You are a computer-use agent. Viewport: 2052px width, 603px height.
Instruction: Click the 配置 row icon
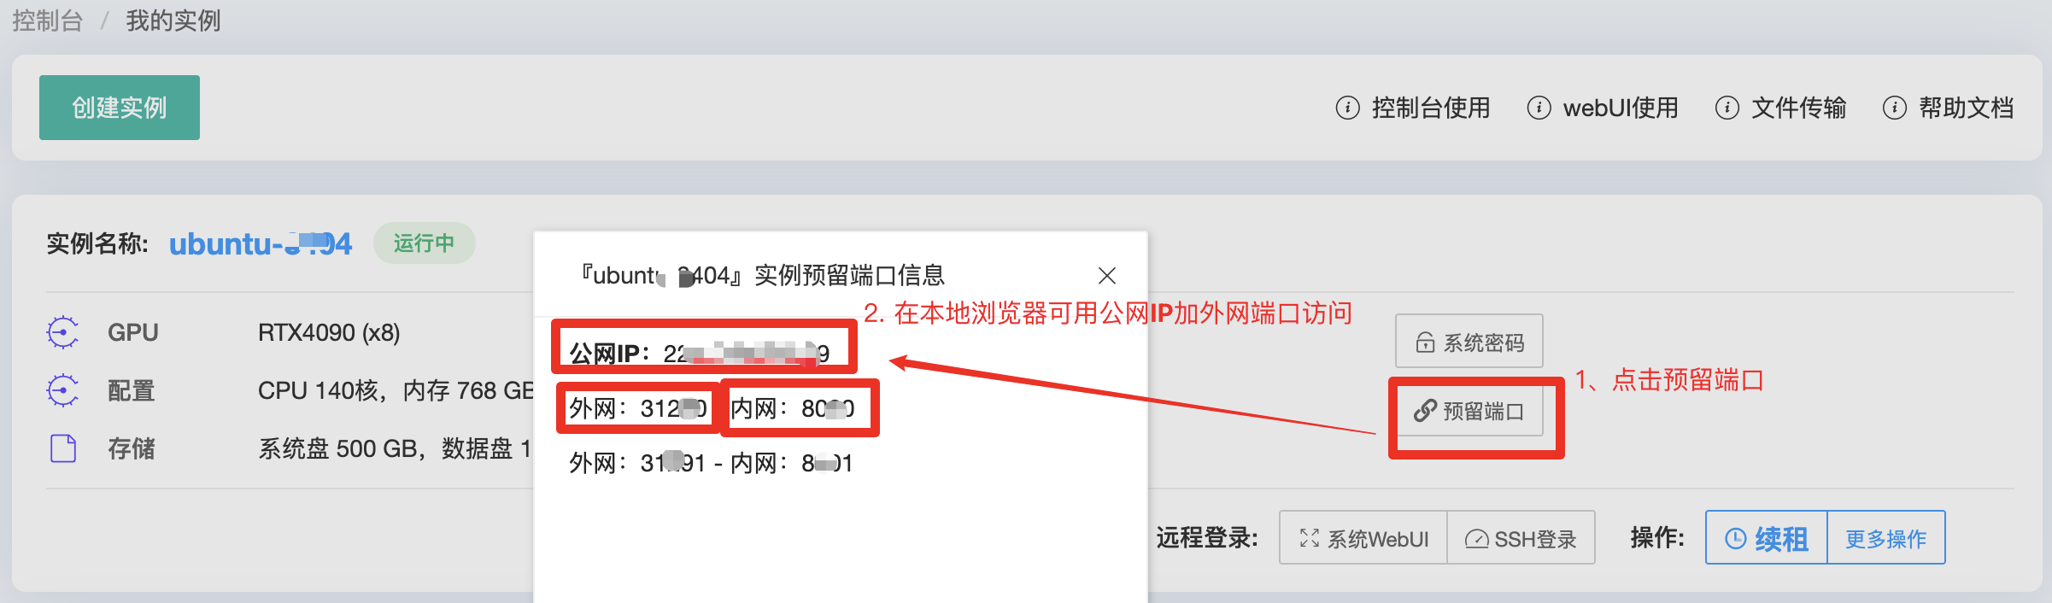[63, 390]
